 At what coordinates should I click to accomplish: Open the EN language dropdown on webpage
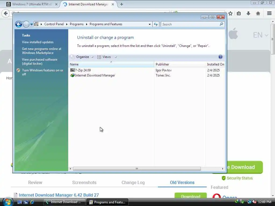click(x=261, y=35)
